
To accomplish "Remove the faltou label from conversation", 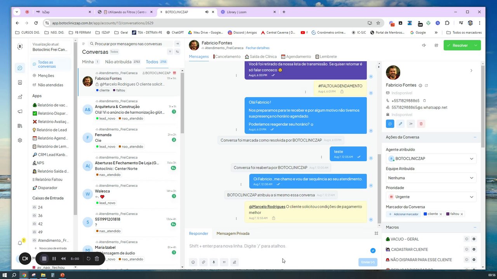I will click(x=462, y=214).
